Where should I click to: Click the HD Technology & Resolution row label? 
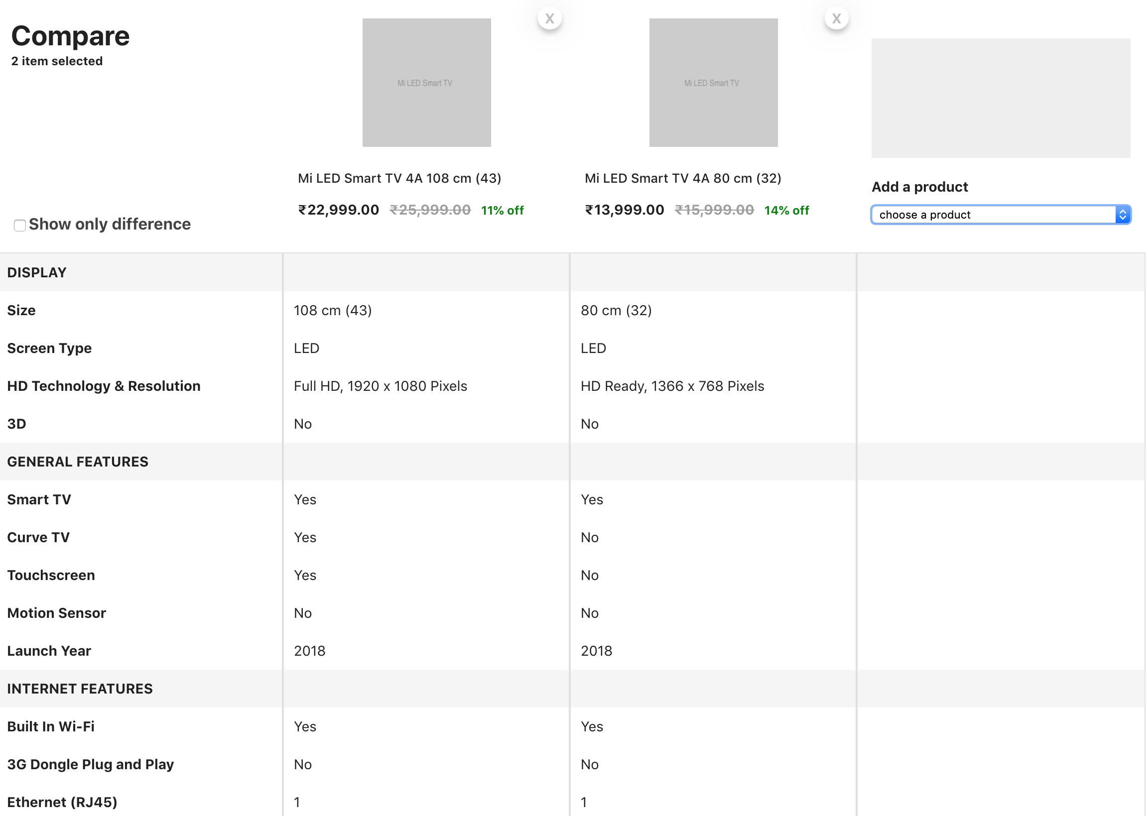pyautogui.click(x=104, y=386)
